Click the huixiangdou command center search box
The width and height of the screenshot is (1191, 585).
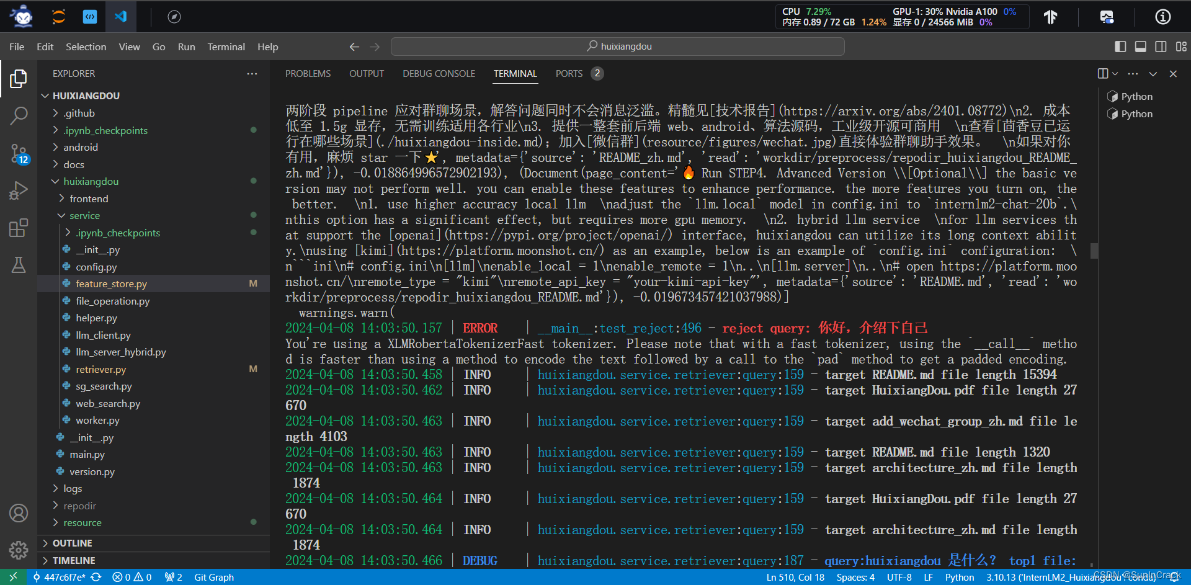(x=618, y=47)
